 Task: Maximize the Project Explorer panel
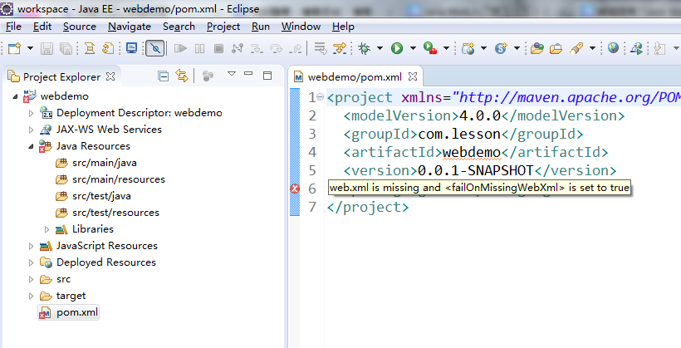267,76
